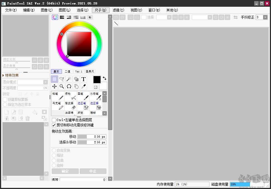Select the Pencil (铅笔) tool
This screenshot has width=271, height=189.
[57, 96]
